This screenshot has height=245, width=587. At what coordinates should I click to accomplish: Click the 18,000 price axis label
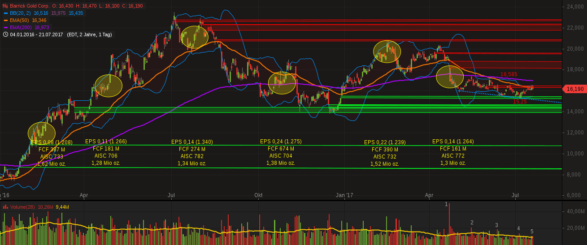coord(574,69)
